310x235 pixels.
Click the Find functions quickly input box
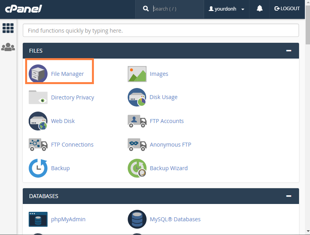(161, 30)
